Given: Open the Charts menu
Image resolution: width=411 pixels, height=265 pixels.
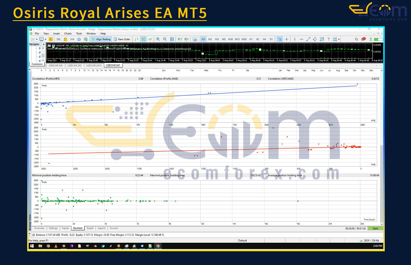Looking at the screenshot, I should coord(68,34).
